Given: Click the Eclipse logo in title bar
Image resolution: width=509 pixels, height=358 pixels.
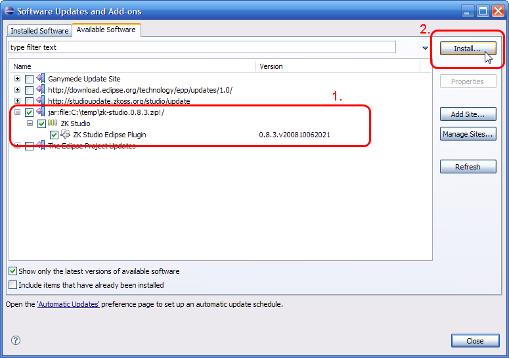Looking at the screenshot, I should point(9,11).
